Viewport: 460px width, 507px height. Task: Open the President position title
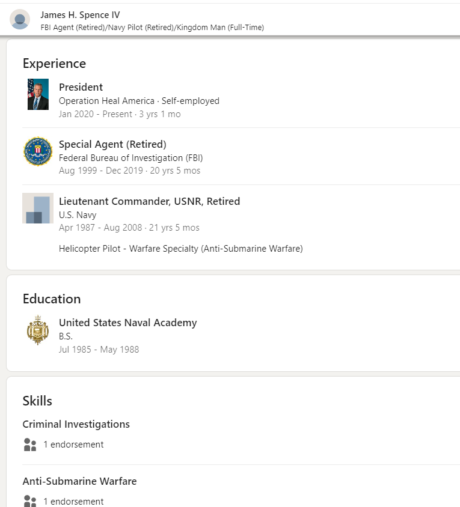81,87
